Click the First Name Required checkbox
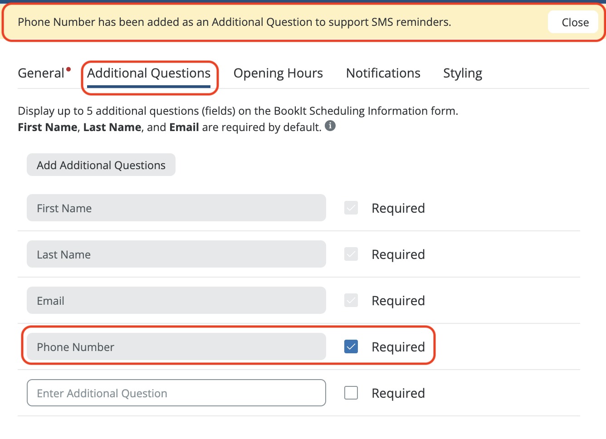This screenshot has width=606, height=439. 351,208
